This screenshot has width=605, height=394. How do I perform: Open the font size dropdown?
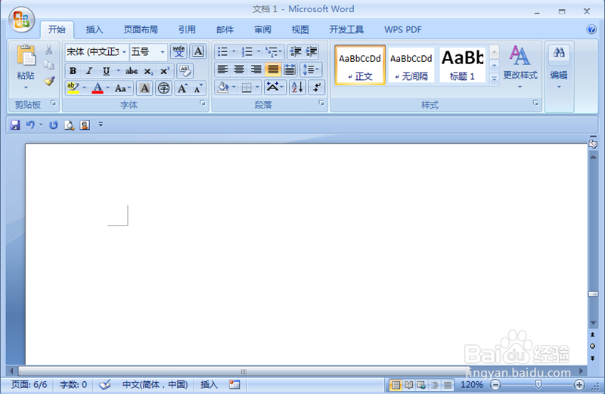(163, 52)
